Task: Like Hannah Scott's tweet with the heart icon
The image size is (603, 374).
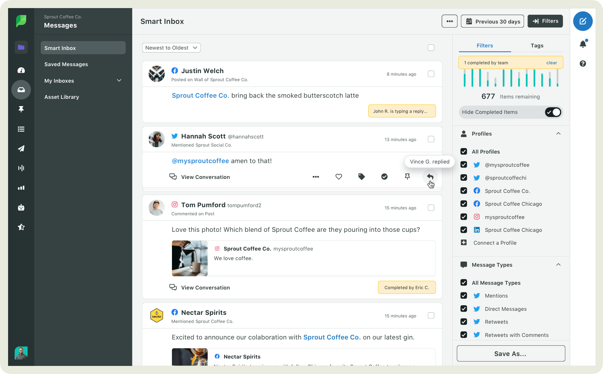Action: tap(339, 177)
